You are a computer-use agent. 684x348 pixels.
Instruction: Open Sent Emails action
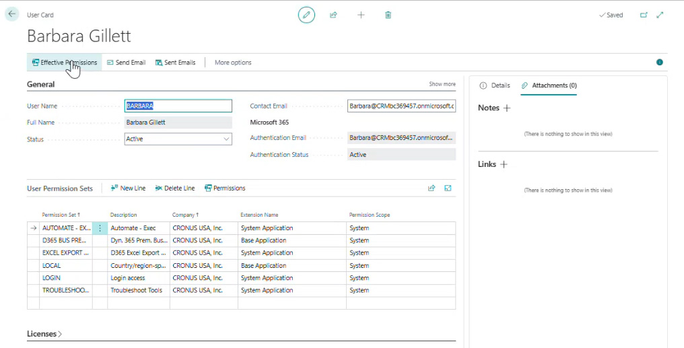point(175,63)
